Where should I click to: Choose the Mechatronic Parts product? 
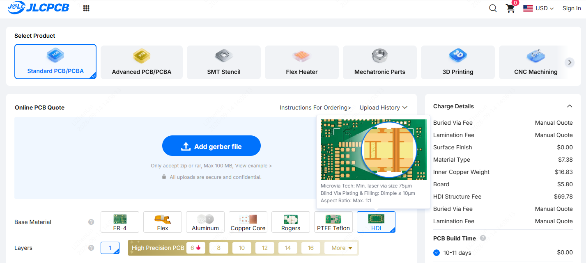coord(380,62)
